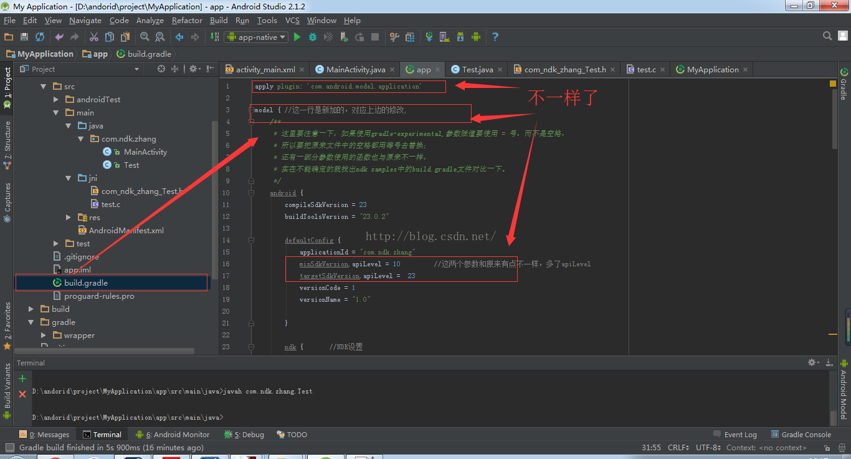This screenshot has width=851, height=459.
Task: Click the Synchronize toolbar icon
Action: click(40, 37)
